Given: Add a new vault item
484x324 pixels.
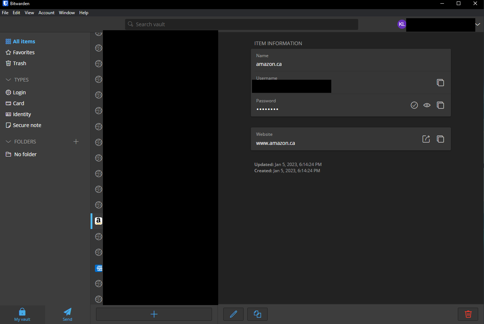Looking at the screenshot, I should tap(154, 314).
